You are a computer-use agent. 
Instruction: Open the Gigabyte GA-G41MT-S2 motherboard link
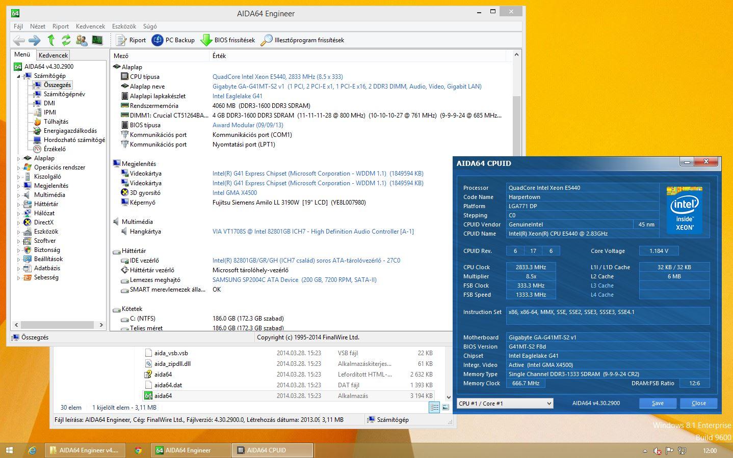click(x=347, y=87)
